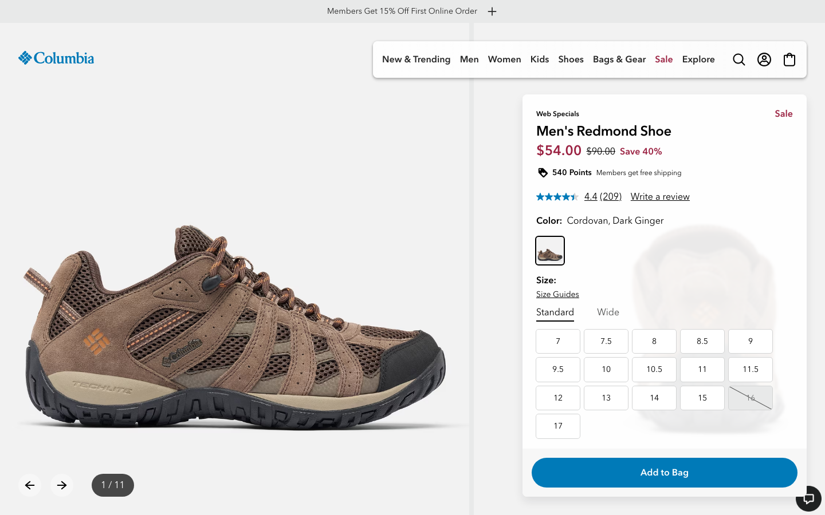Open the search icon in the header
Viewport: 825px width, 515px height.
point(739,60)
